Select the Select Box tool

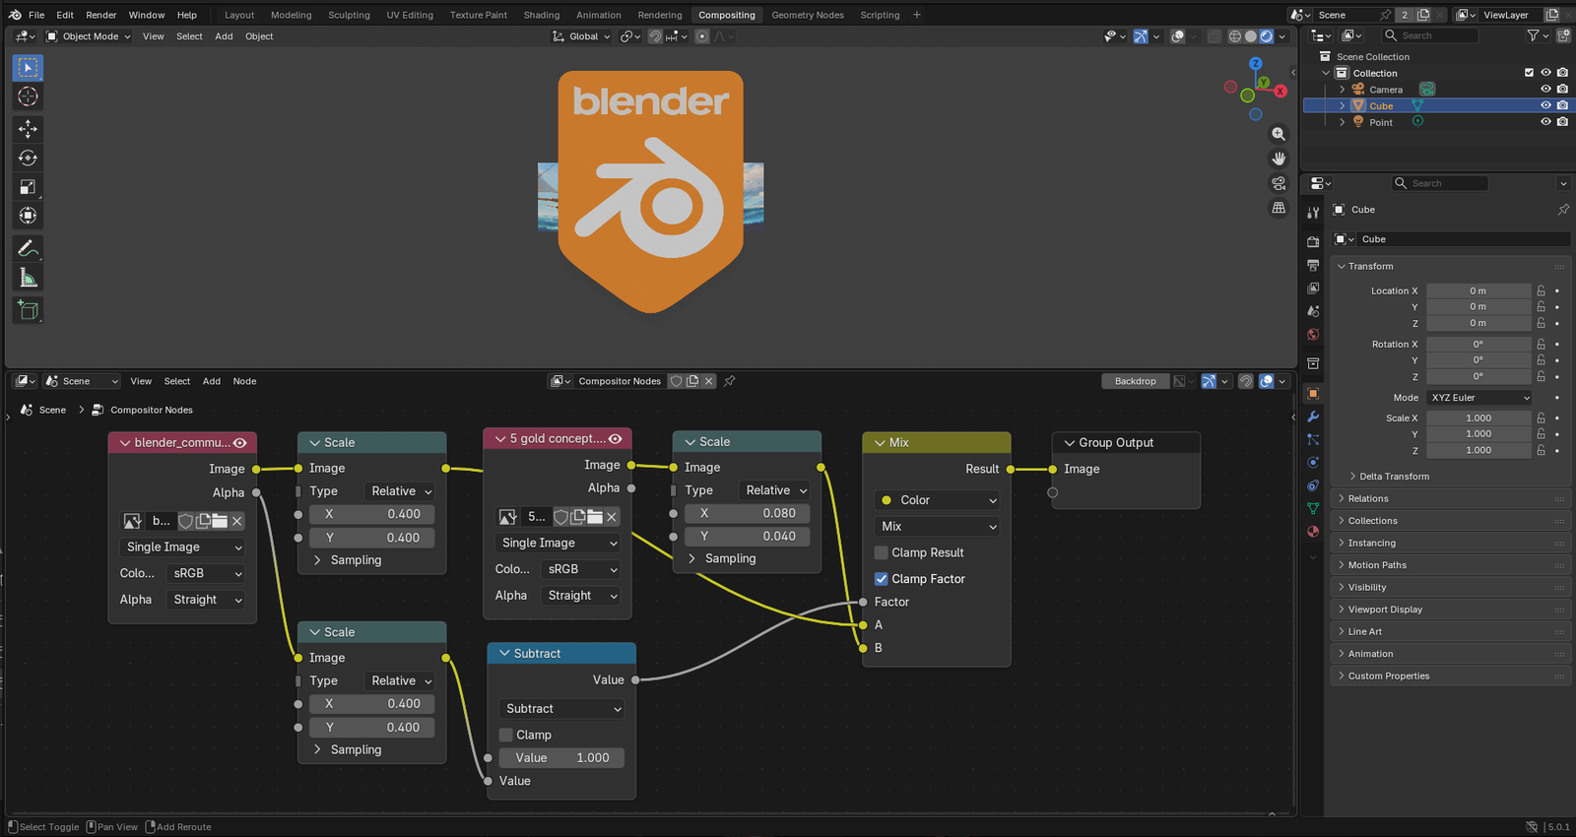click(28, 68)
